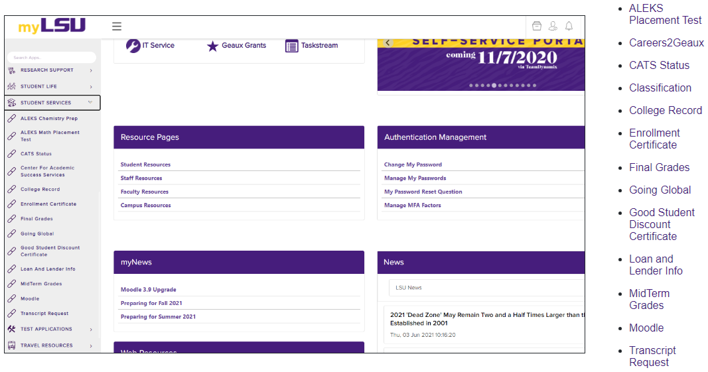This screenshot has height=372, width=708.
Task: Click the IT Service wrench icon
Action: 133,46
